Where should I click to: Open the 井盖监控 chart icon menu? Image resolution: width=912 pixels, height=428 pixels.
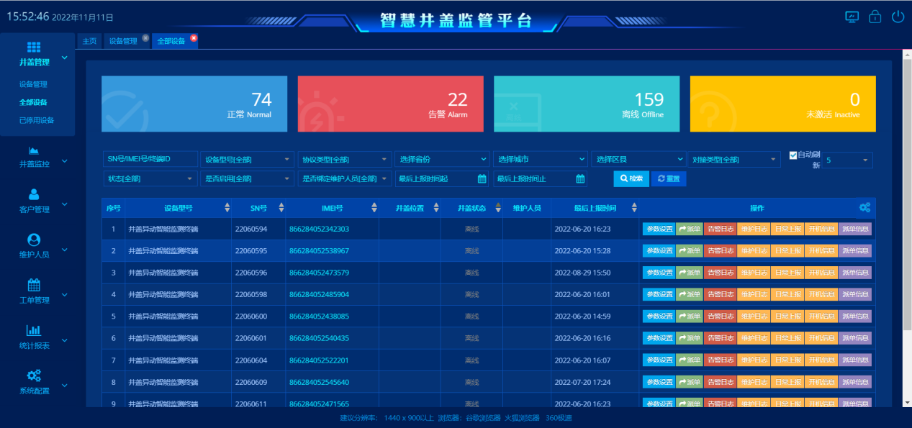(x=34, y=150)
